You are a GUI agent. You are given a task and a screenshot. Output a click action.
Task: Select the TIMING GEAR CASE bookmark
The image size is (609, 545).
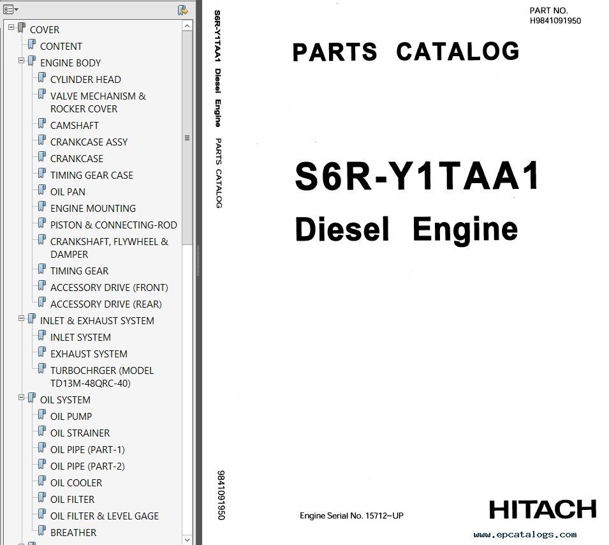tap(92, 175)
